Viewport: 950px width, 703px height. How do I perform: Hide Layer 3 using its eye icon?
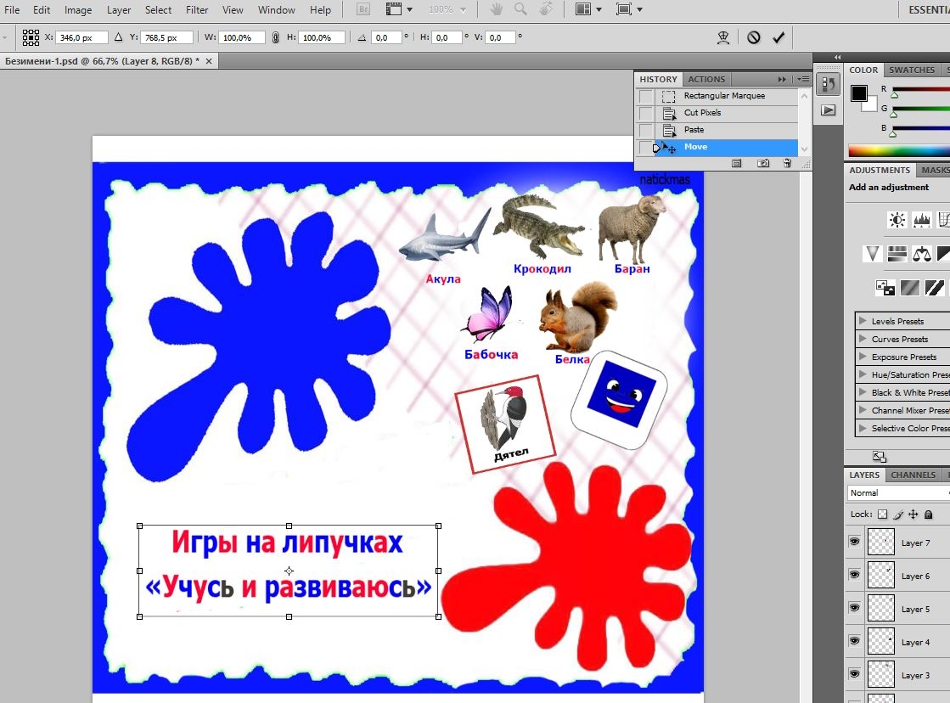coord(854,674)
